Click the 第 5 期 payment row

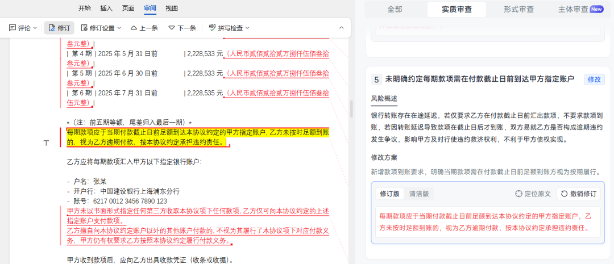[198, 78]
